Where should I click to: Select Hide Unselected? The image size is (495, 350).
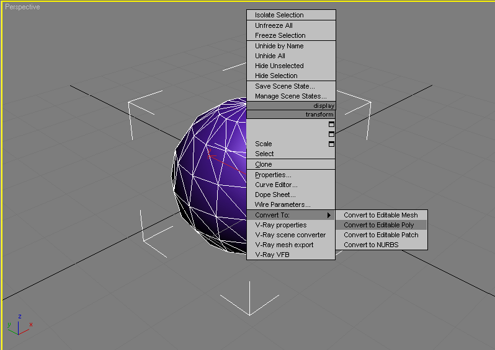tap(291, 66)
